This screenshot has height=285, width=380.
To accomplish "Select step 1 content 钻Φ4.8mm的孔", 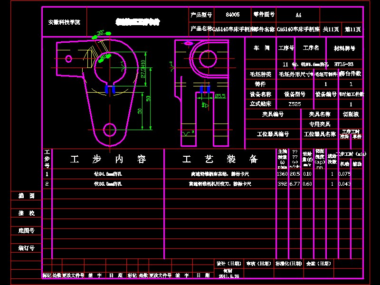I will tap(108, 174).
